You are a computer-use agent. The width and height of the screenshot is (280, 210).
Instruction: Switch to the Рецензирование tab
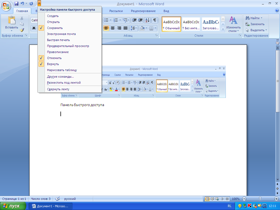coord(143,11)
